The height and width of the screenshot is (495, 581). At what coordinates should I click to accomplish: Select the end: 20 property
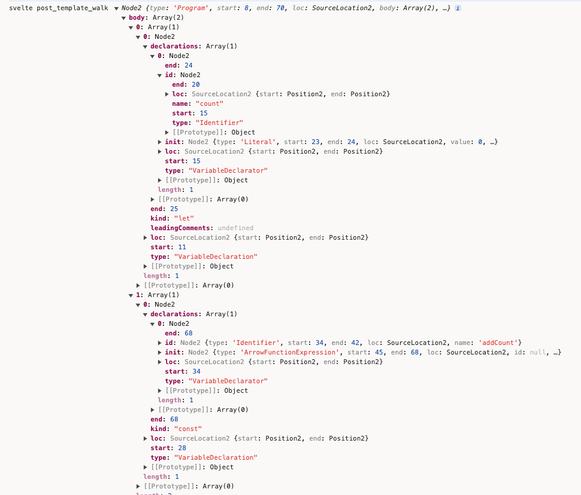pos(186,85)
